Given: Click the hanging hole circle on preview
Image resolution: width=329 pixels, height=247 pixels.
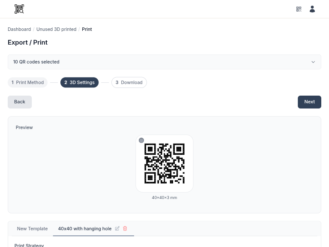Looking at the screenshot, I should tap(141, 140).
